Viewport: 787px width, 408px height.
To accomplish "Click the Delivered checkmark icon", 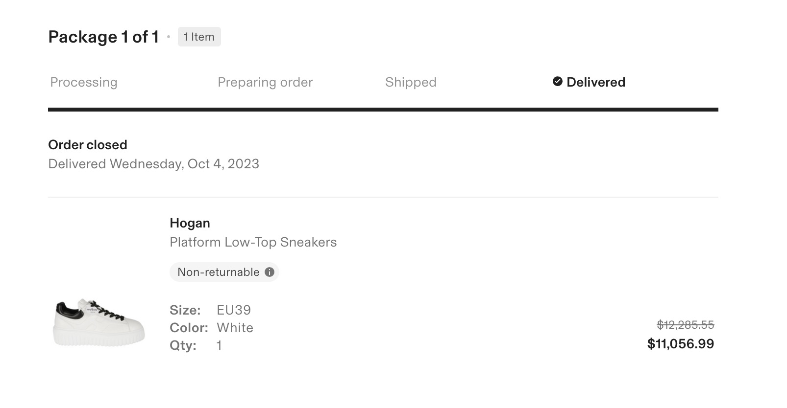I will tap(557, 82).
